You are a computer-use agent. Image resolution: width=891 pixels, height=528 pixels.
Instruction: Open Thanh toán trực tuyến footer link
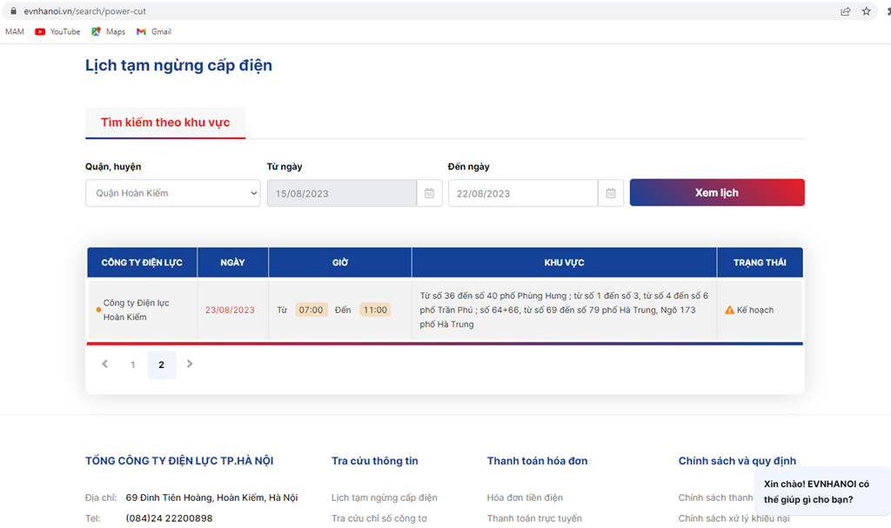(534, 518)
